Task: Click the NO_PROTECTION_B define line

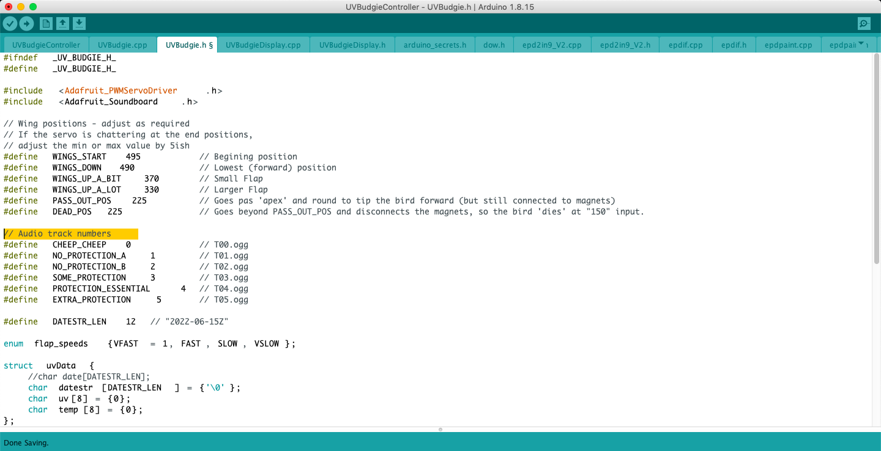Action: [x=126, y=266]
